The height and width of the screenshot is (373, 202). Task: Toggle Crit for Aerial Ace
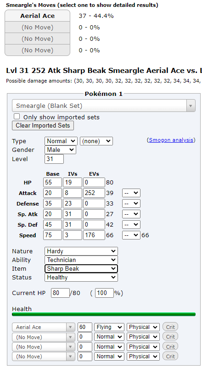click(170, 327)
